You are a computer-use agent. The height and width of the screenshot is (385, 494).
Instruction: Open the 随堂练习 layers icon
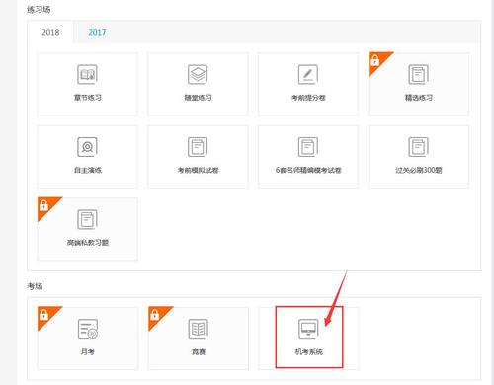click(x=198, y=74)
